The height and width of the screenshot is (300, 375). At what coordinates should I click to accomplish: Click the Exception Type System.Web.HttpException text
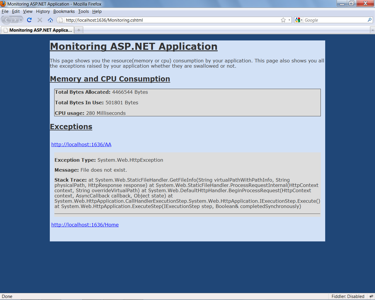tap(109, 160)
